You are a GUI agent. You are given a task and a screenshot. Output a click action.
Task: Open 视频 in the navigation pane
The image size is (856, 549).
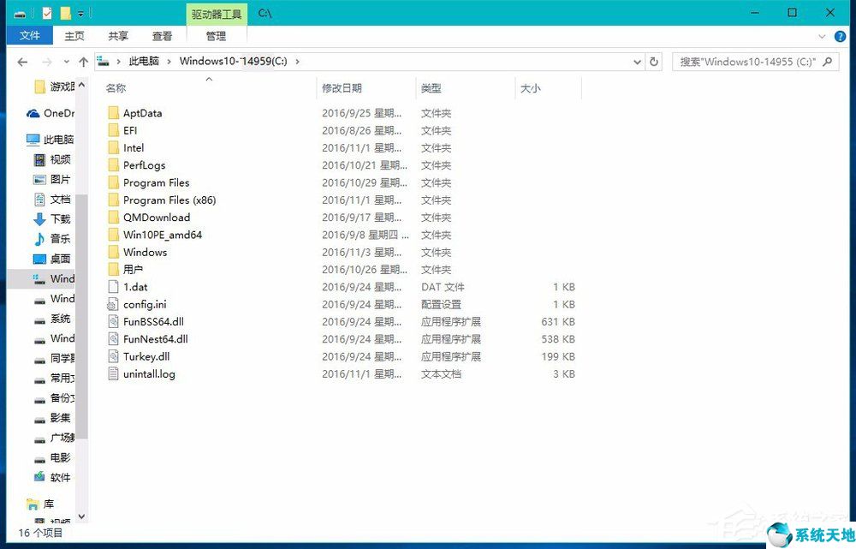[x=52, y=159]
